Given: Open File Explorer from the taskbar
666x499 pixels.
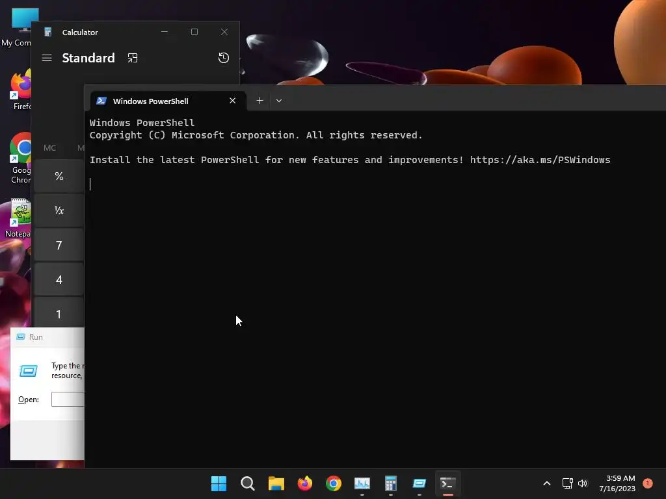Looking at the screenshot, I should 276,483.
